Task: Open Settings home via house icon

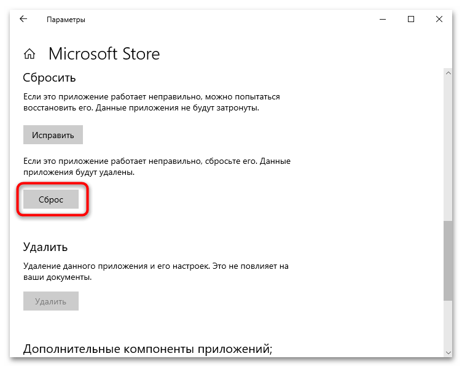Action: [x=29, y=54]
